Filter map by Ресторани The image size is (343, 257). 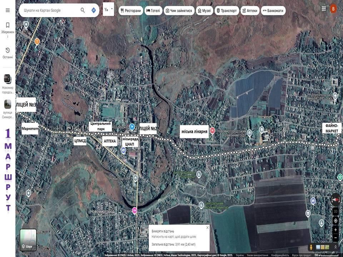click(x=131, y=10)
